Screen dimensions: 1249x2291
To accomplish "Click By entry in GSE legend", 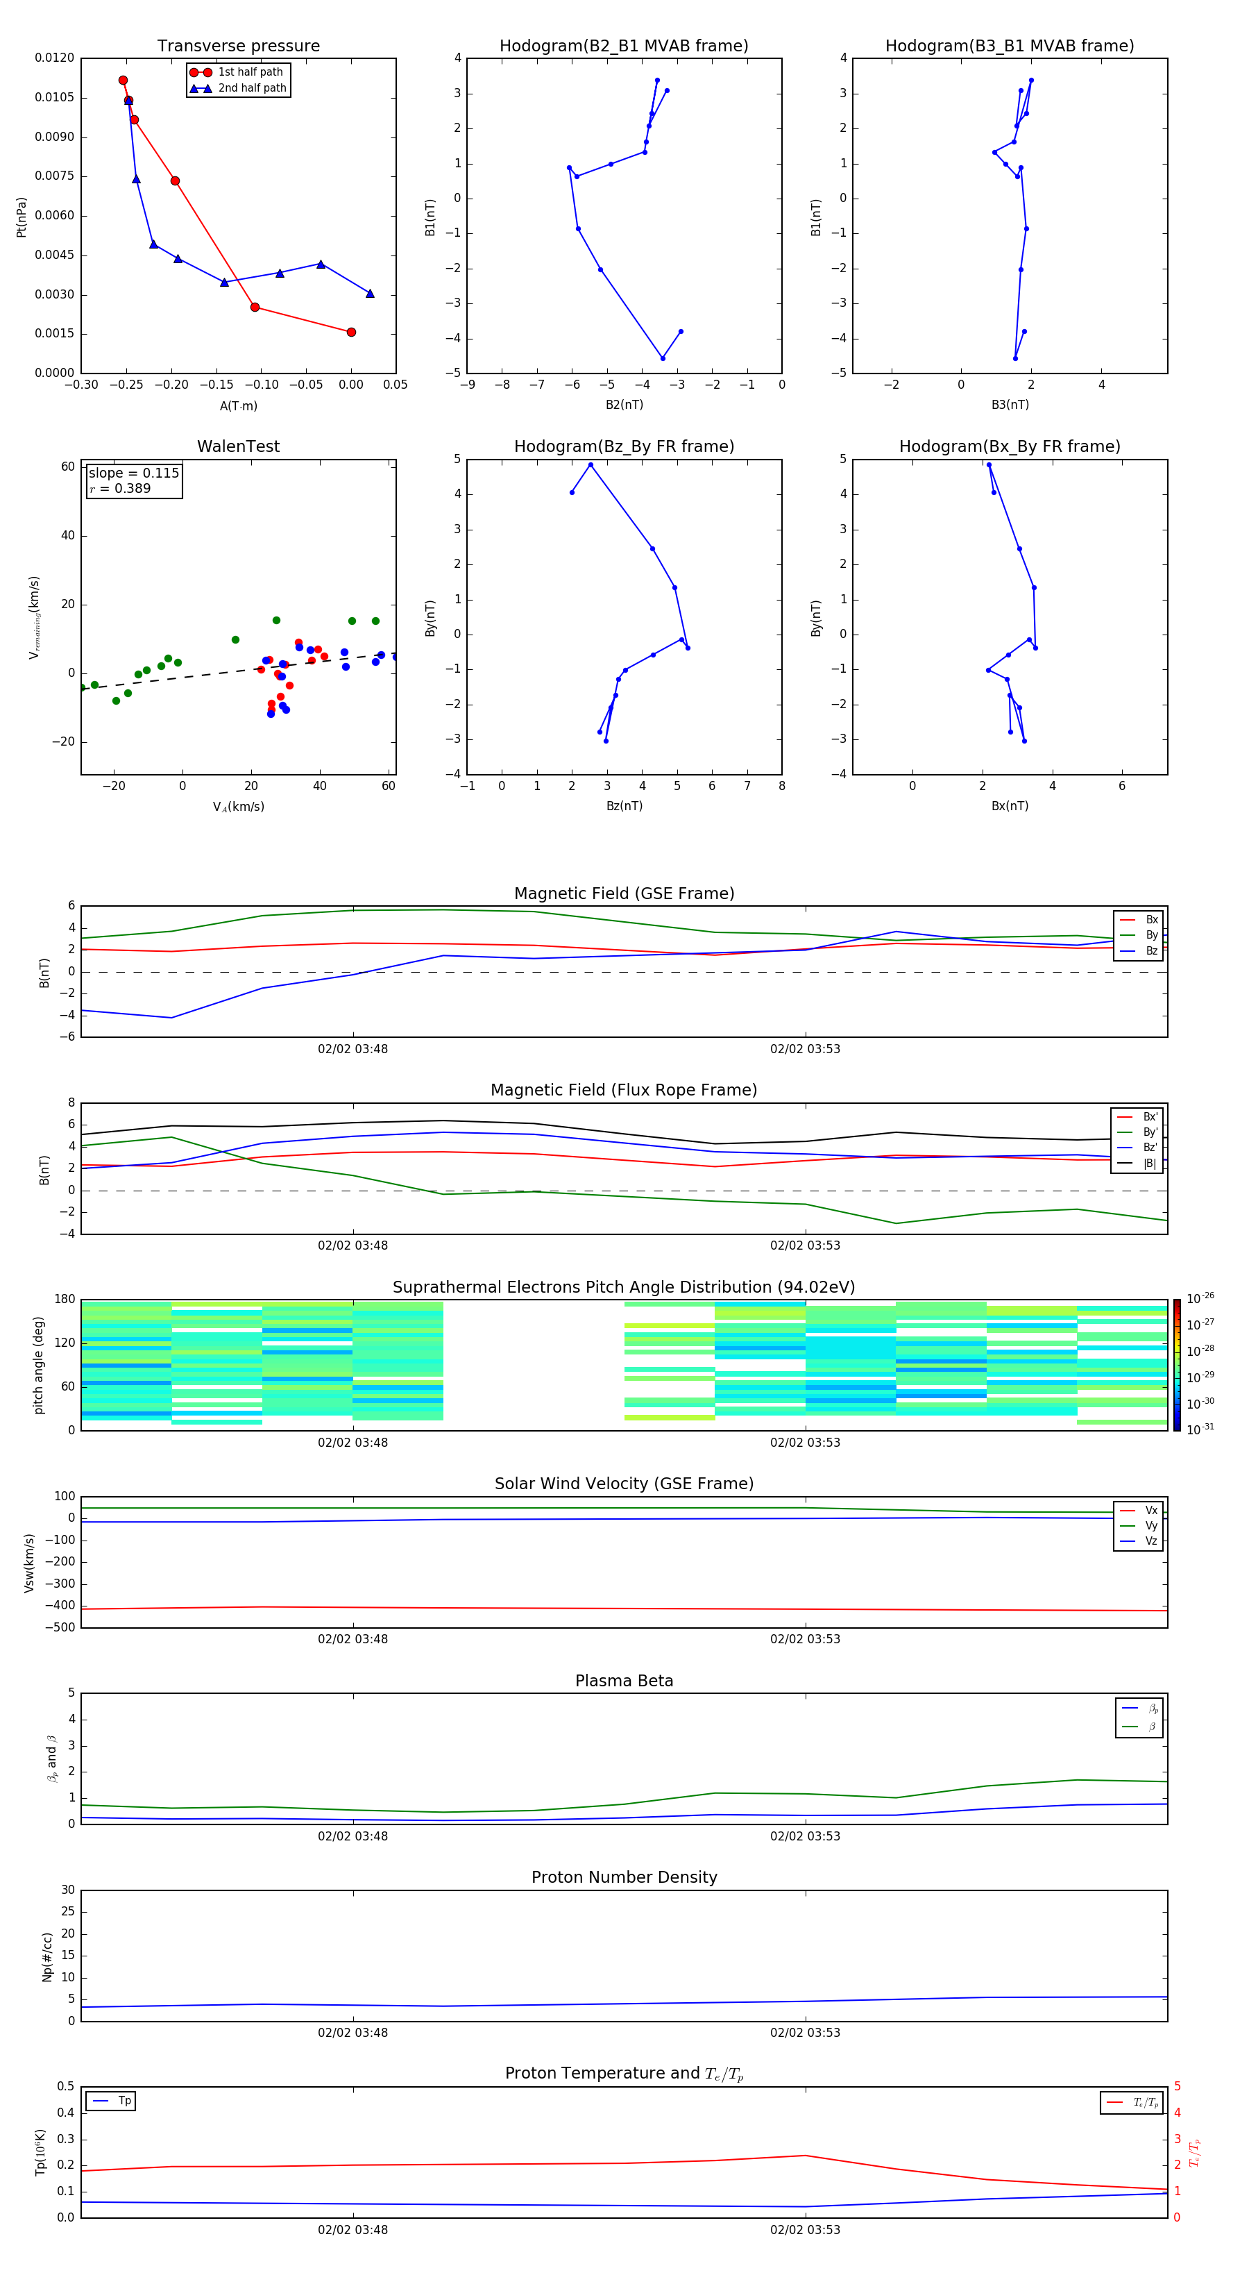I will tap(1139, 934).
